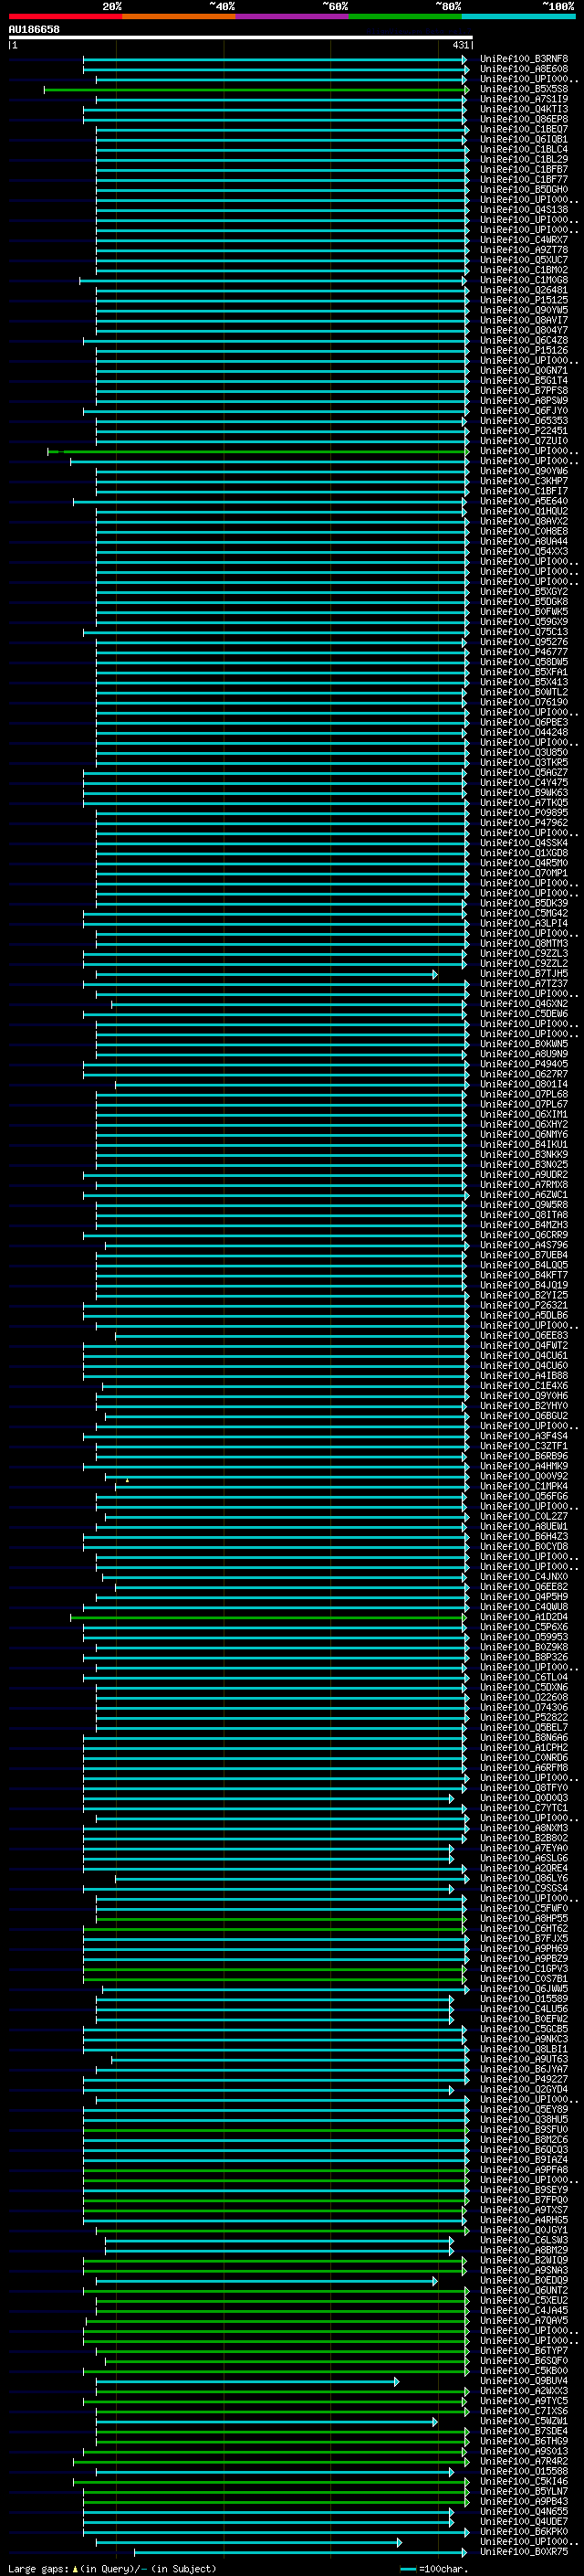Select the label UniRef100_Q6FJY0

pyautogui.click(x=523, y=411)
